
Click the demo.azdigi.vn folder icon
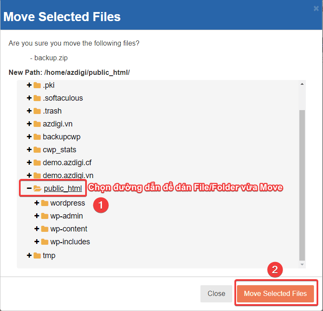click(x=37, y=176)
